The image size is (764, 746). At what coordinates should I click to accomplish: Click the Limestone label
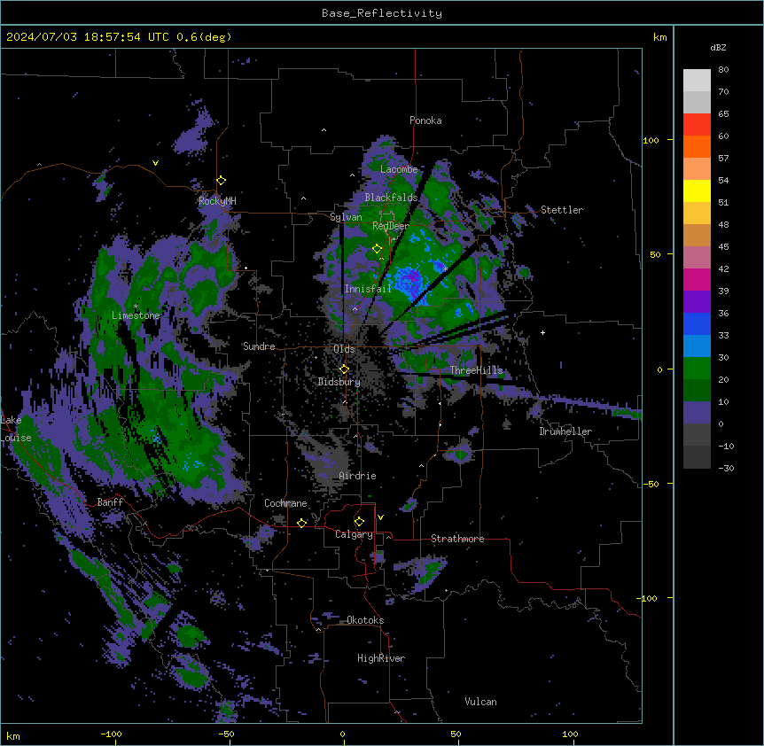coord(136,315)
